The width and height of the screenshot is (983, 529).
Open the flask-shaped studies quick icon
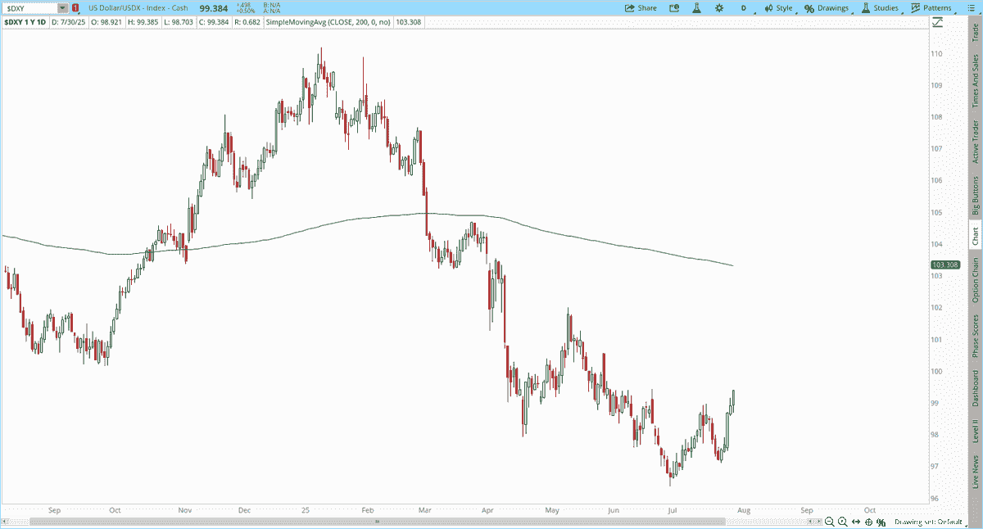697,7
